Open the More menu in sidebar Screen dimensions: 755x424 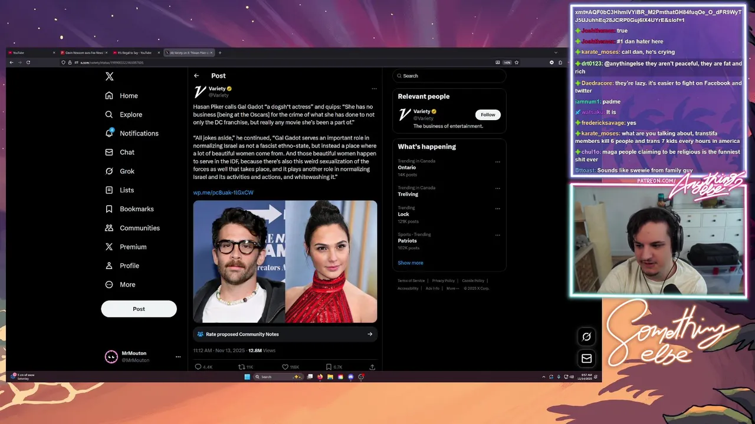(120, 284)
